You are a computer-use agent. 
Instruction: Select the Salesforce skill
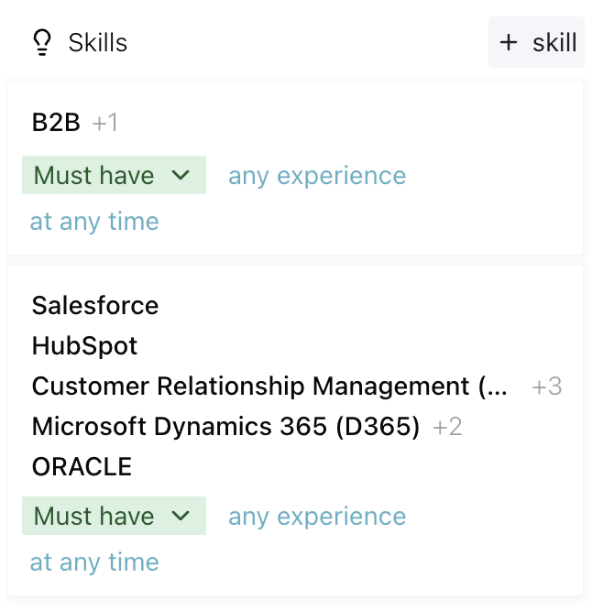tap(95, 305)
